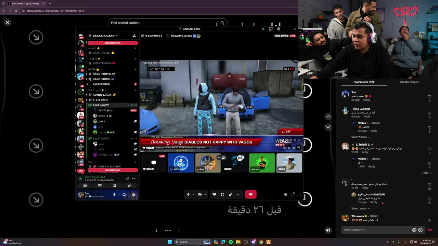Screen dimensions: 438x246
Task: Click Discord's three-dot more options in call bar
Action: (x=239, y=194)
